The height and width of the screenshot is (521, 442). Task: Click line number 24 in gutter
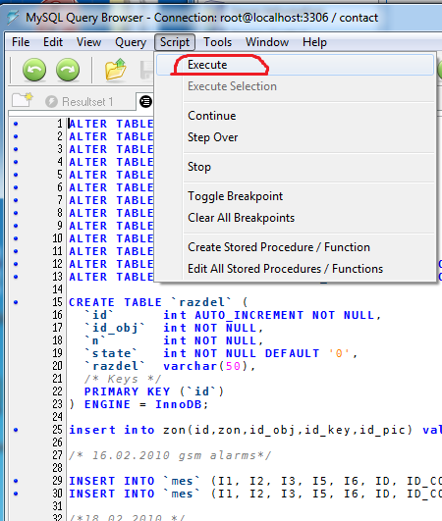57,417
